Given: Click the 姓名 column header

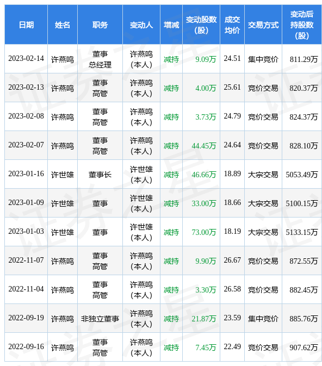Looking at the screenshot, I should point(63,24).
